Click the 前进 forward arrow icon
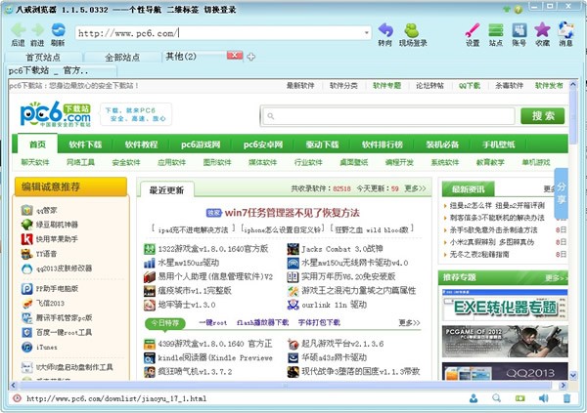The height and width of the screenshot is (413, 587). [x=38, y=30]
